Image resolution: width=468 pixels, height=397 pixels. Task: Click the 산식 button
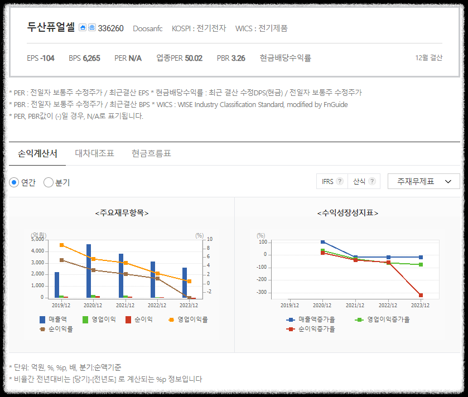point(364,181)
